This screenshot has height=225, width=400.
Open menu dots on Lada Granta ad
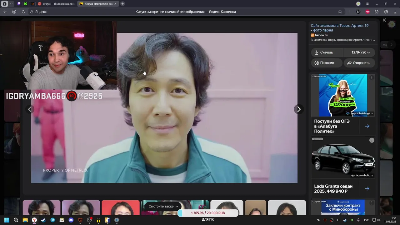click(x=372, y=140)
